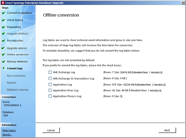Screen dimensions: 186x138
Task: Open the About... link
Action: tap(7, 135)
